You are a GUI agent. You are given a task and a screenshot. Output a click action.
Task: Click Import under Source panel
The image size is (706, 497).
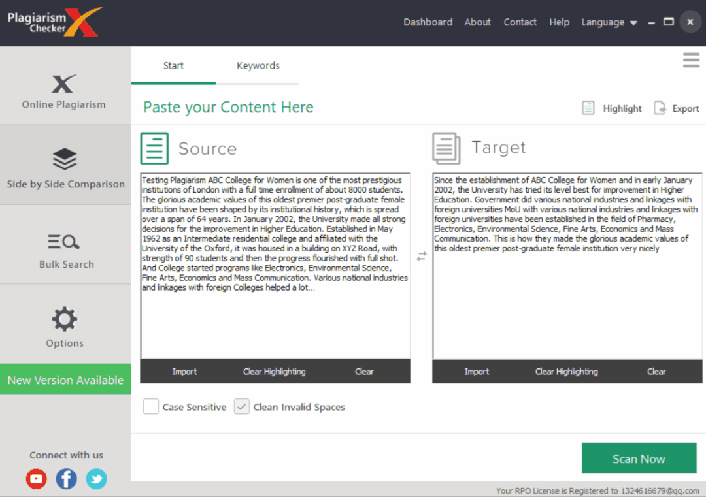(184, 372)
